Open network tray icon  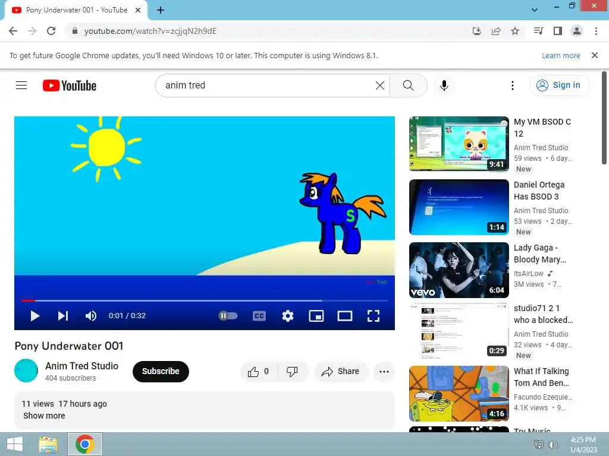coord(538,444)
